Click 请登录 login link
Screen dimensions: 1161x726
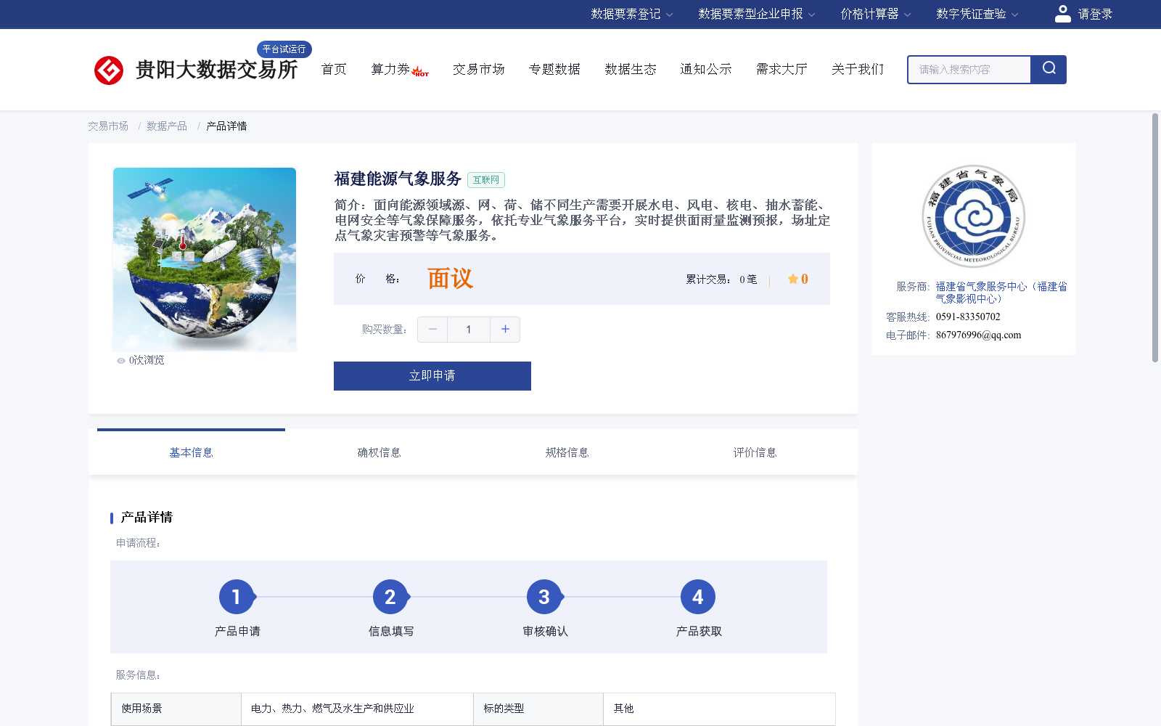1095,14
